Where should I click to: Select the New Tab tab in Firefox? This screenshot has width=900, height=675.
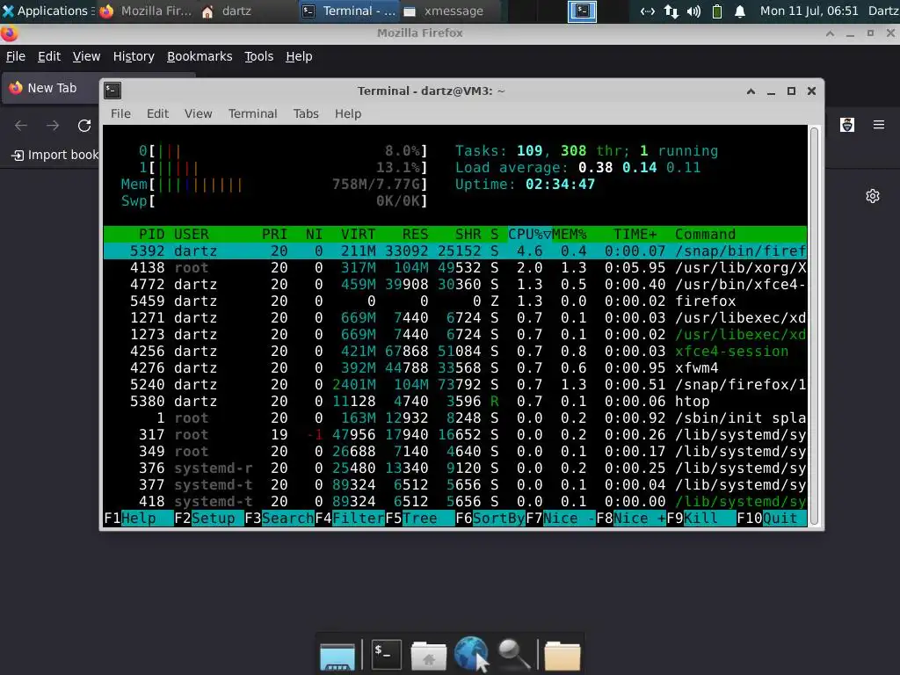50,88
